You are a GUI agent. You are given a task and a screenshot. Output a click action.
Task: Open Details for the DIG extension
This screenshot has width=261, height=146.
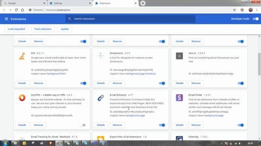pyautogui.click(x=22, y=83)
